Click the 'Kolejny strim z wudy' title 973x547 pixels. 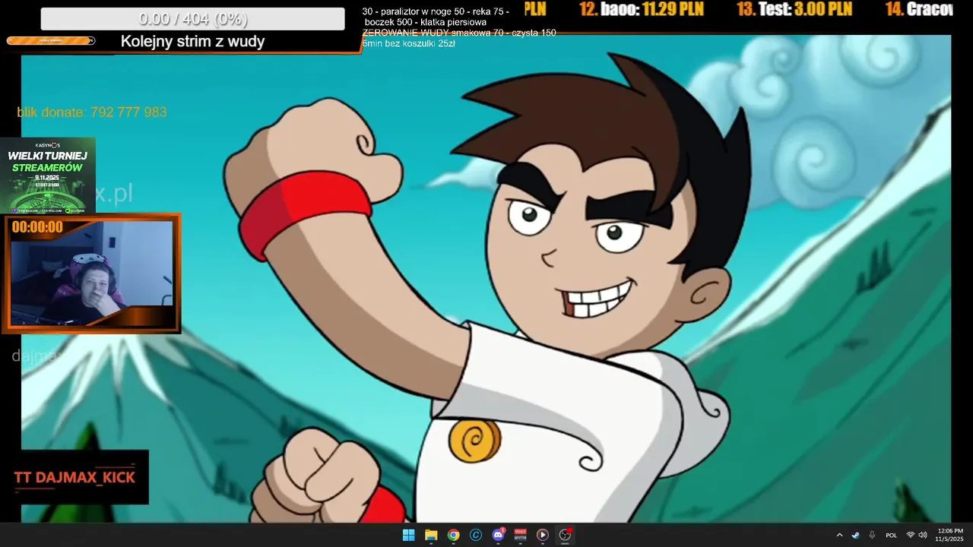pos(192,42)
